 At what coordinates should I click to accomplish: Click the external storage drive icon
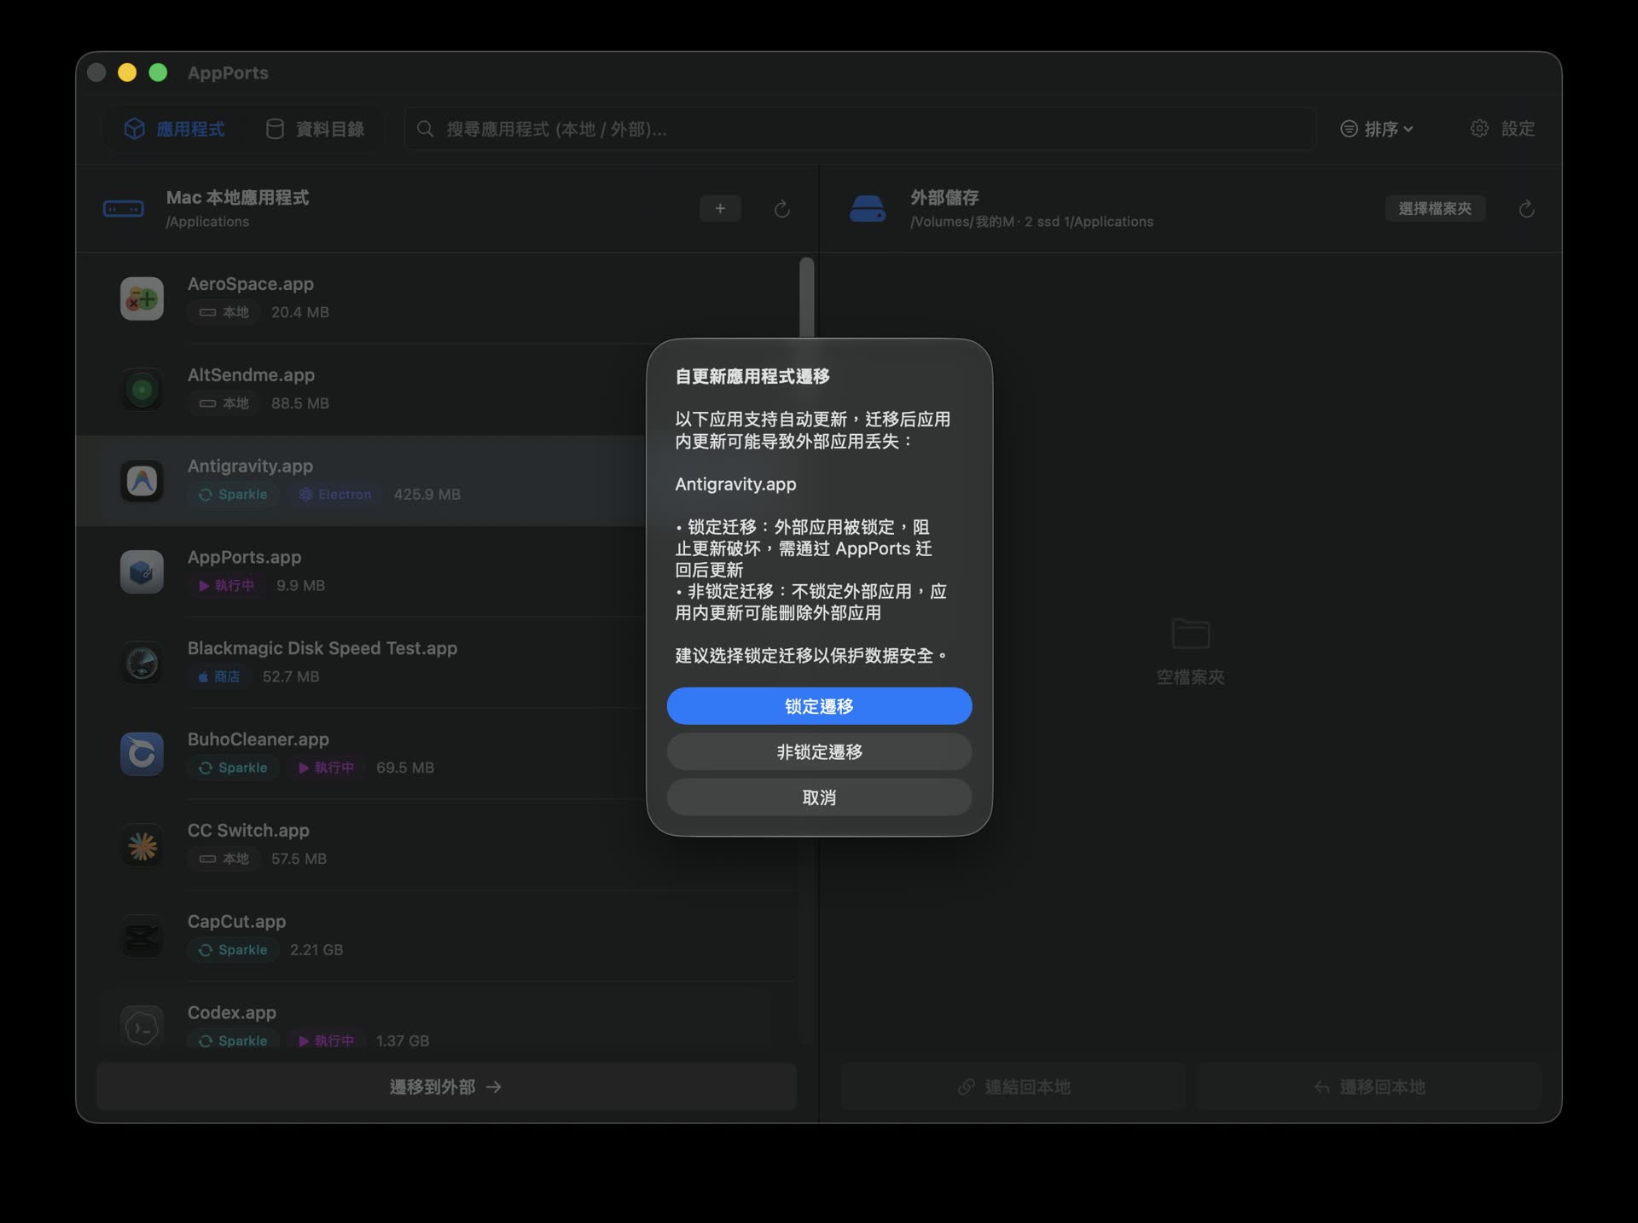(x=868, y=209)
